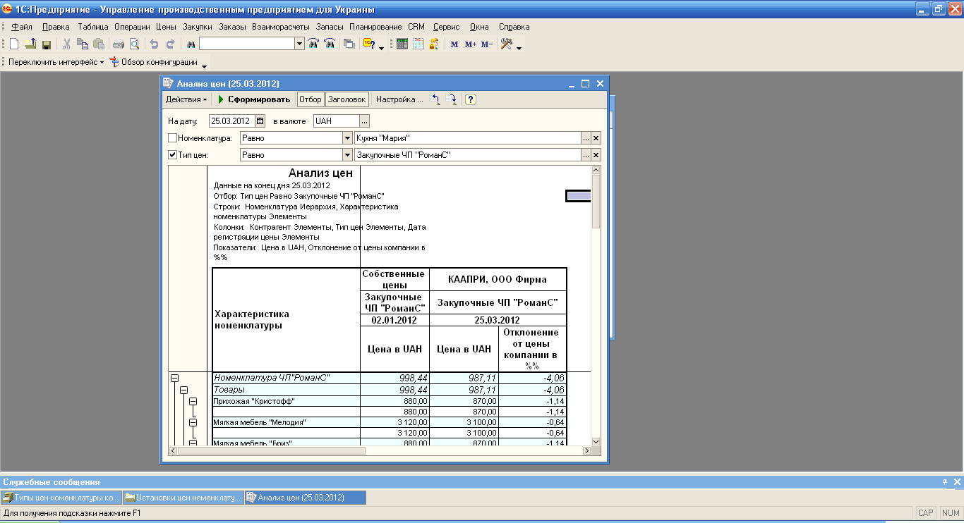Click the binoculars Find icon before the search box
964x523 pixels.
click(x=191, y=44)
